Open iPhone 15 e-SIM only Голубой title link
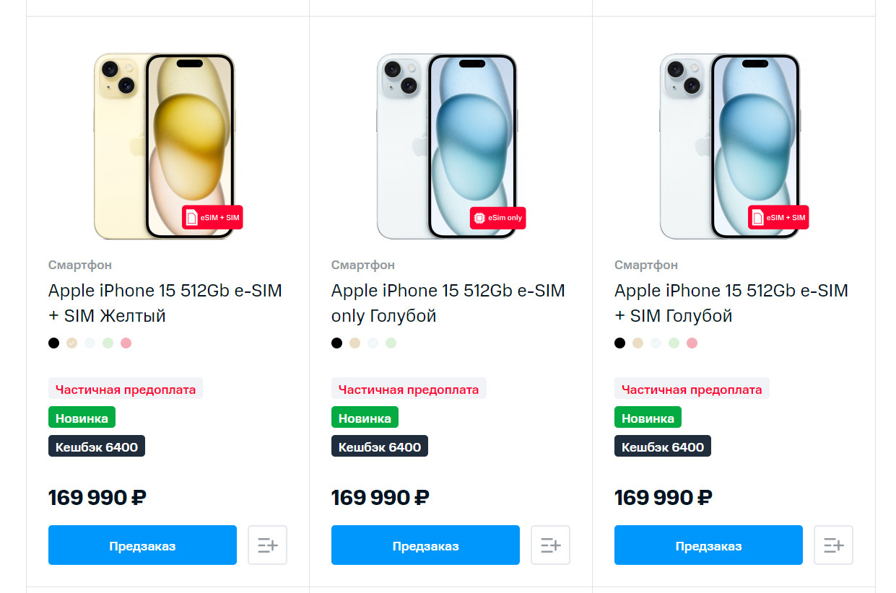Screen dimensions: 896x593 click(448, 303)
